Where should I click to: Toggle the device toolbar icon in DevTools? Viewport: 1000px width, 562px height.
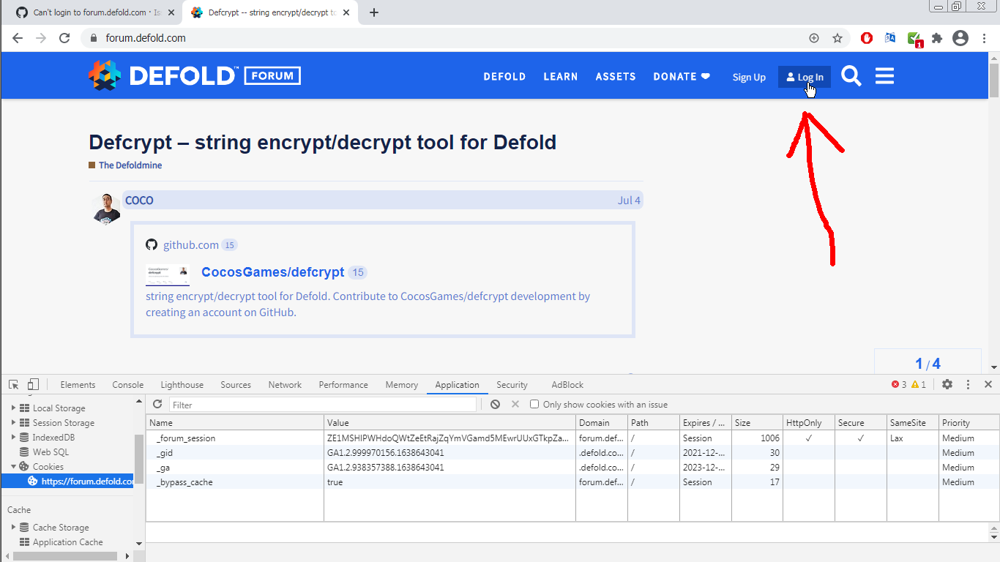coord(31,384)
